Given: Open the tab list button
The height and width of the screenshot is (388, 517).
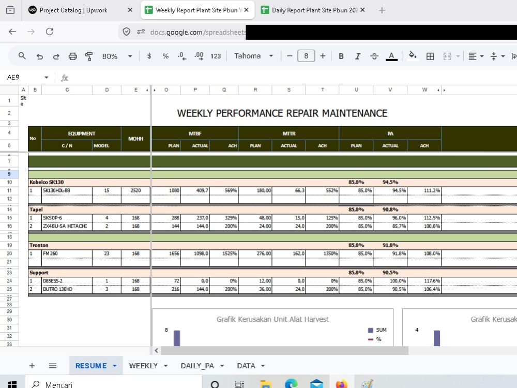Looking at the screenshot, I should (x=10, y=10).
